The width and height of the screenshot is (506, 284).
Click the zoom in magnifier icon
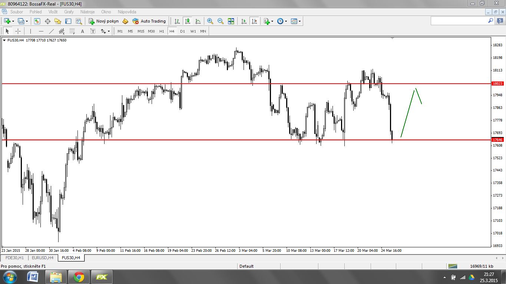(210, 21)
